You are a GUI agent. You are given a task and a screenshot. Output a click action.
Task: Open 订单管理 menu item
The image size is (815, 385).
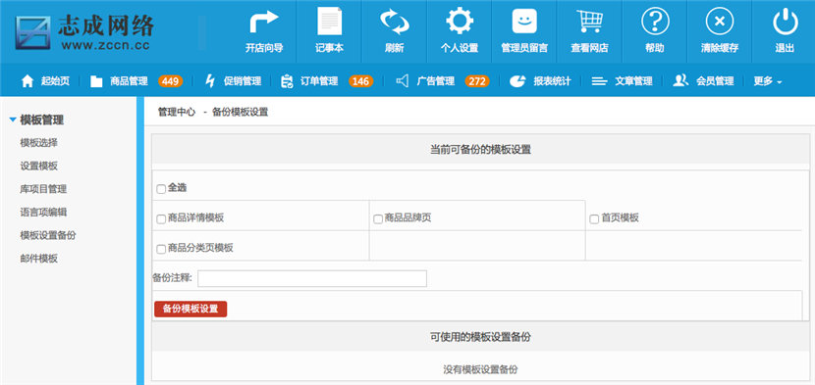tap(319, 81)
